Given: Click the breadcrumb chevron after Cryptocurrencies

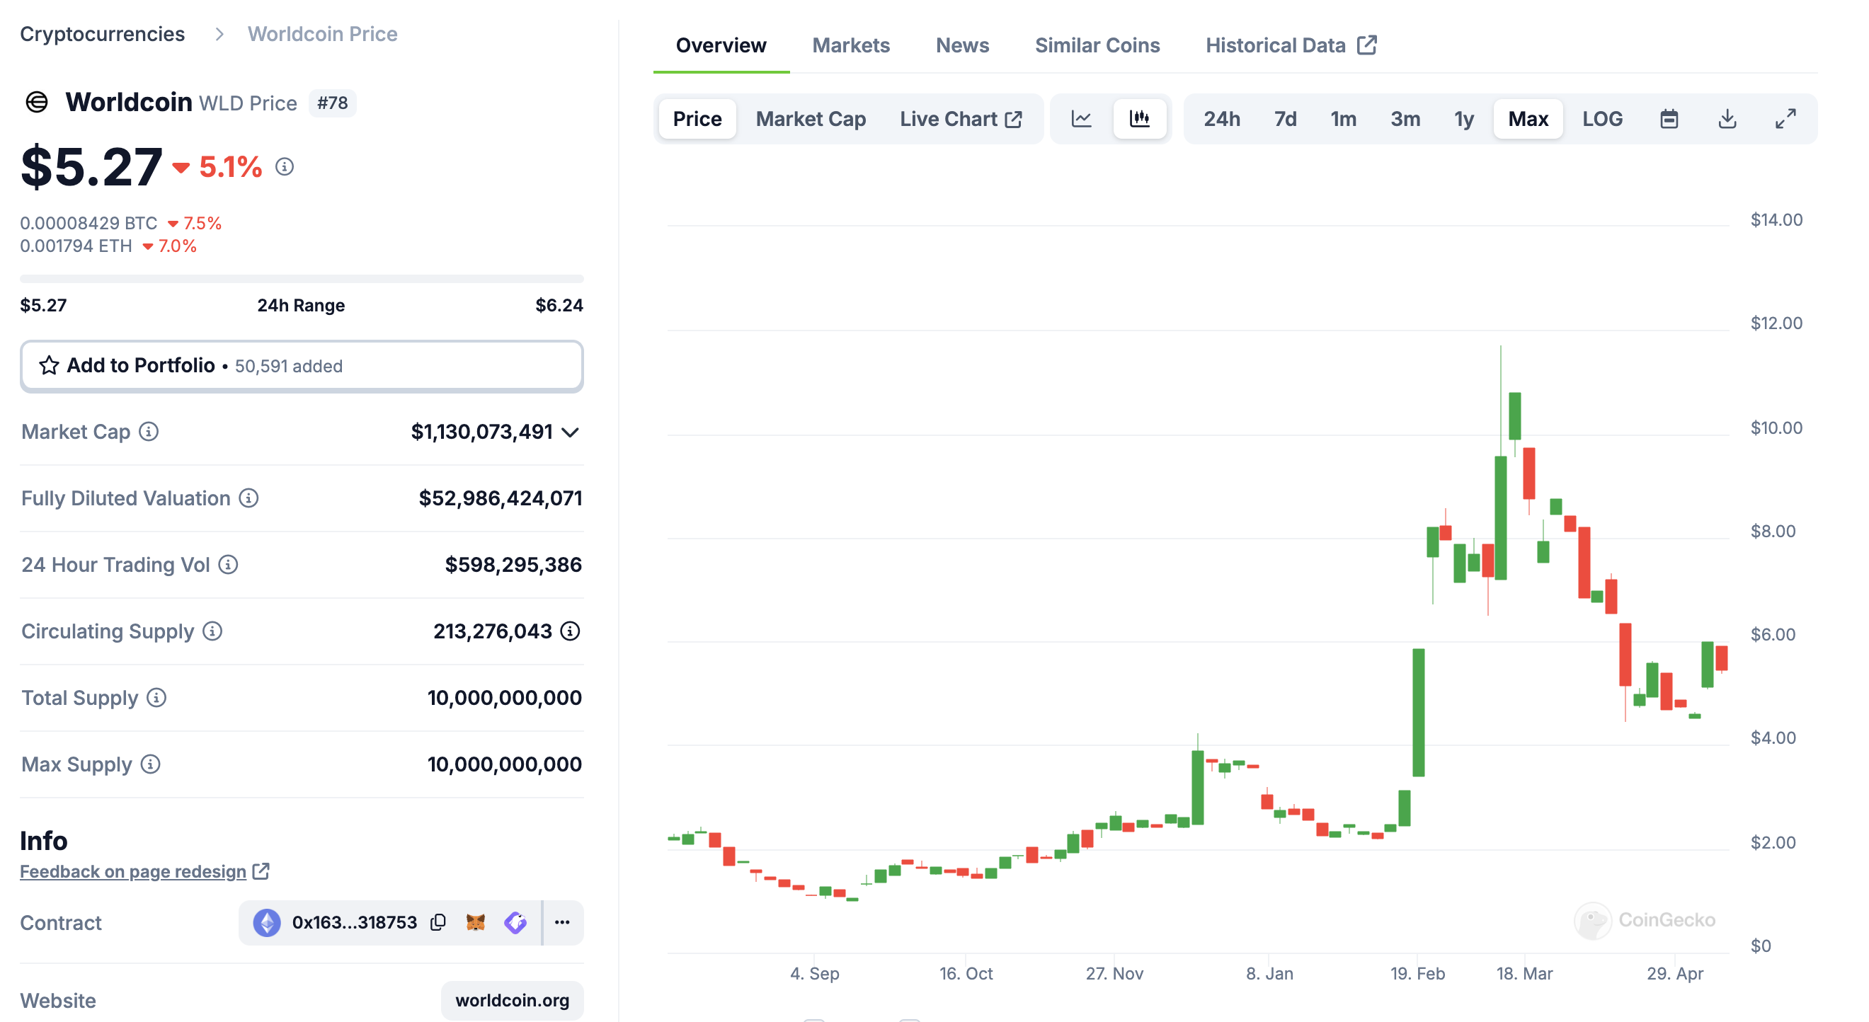Looking at the screenshot, I should point(219,34).
